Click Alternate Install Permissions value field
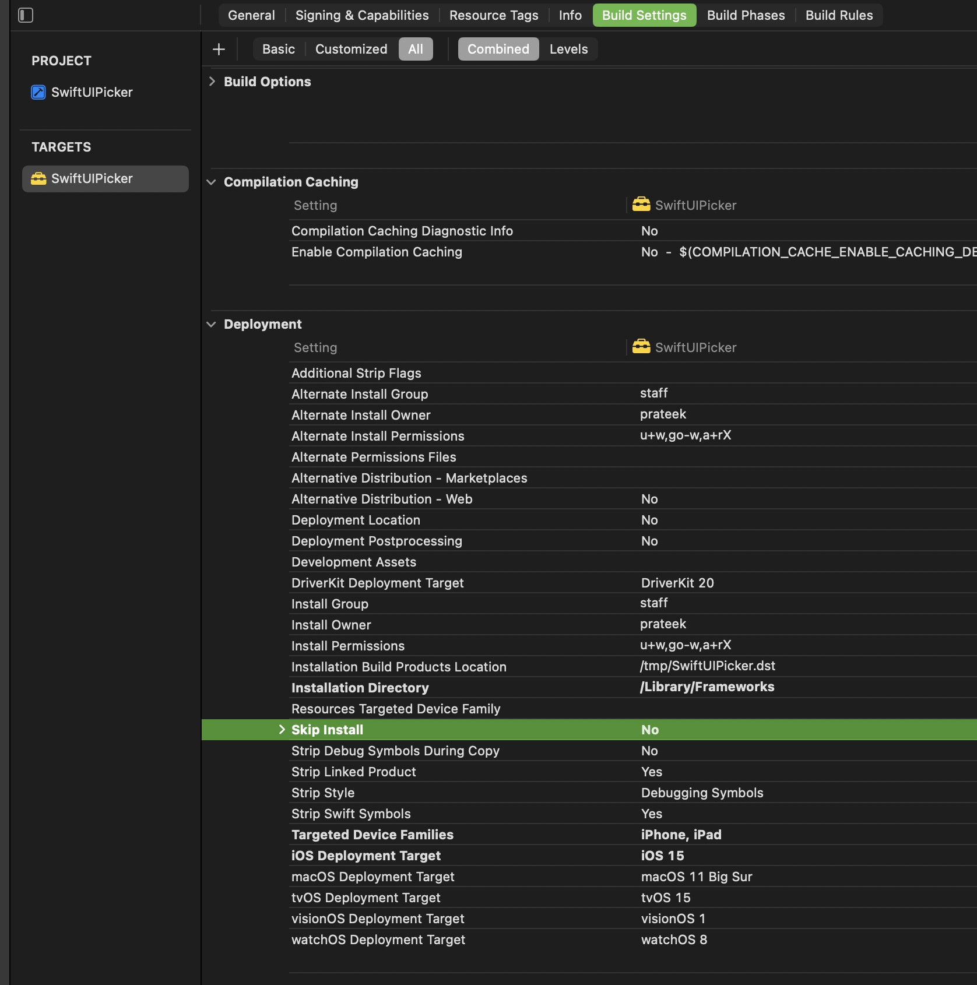977x985 pixels. pyautogui.click(x=686, y=435)
